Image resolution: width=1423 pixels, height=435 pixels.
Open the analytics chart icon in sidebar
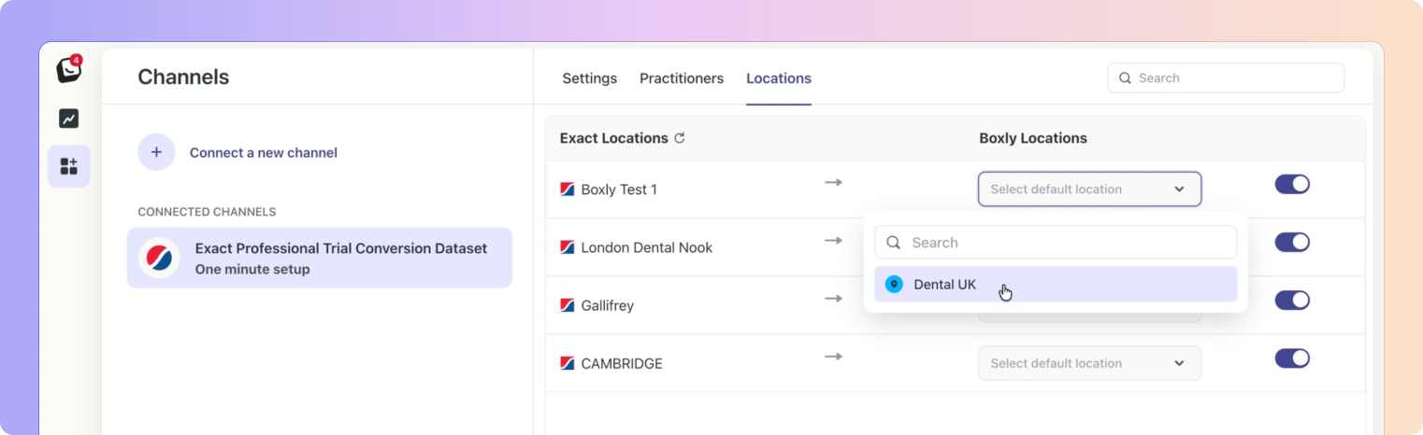tap(68, 119)
